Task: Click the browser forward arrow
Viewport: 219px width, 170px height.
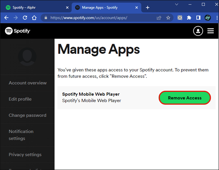Action: 16,18
